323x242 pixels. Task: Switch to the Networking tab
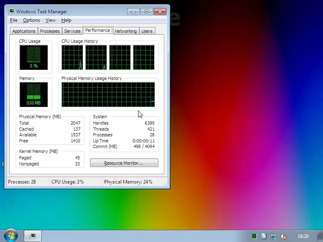point(126,31)
